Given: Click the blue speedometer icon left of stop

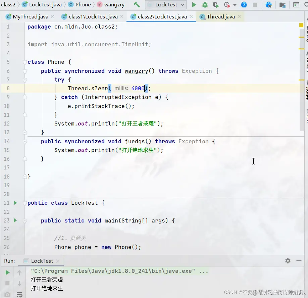Looking at the screenshot, I should (244, 4).
